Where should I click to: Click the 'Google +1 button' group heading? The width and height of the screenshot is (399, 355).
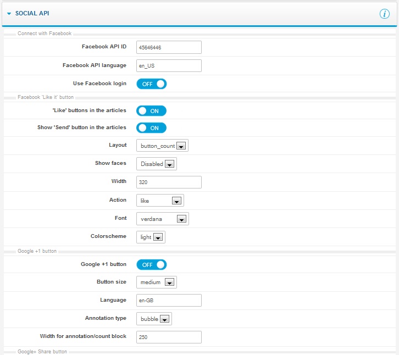37,251
